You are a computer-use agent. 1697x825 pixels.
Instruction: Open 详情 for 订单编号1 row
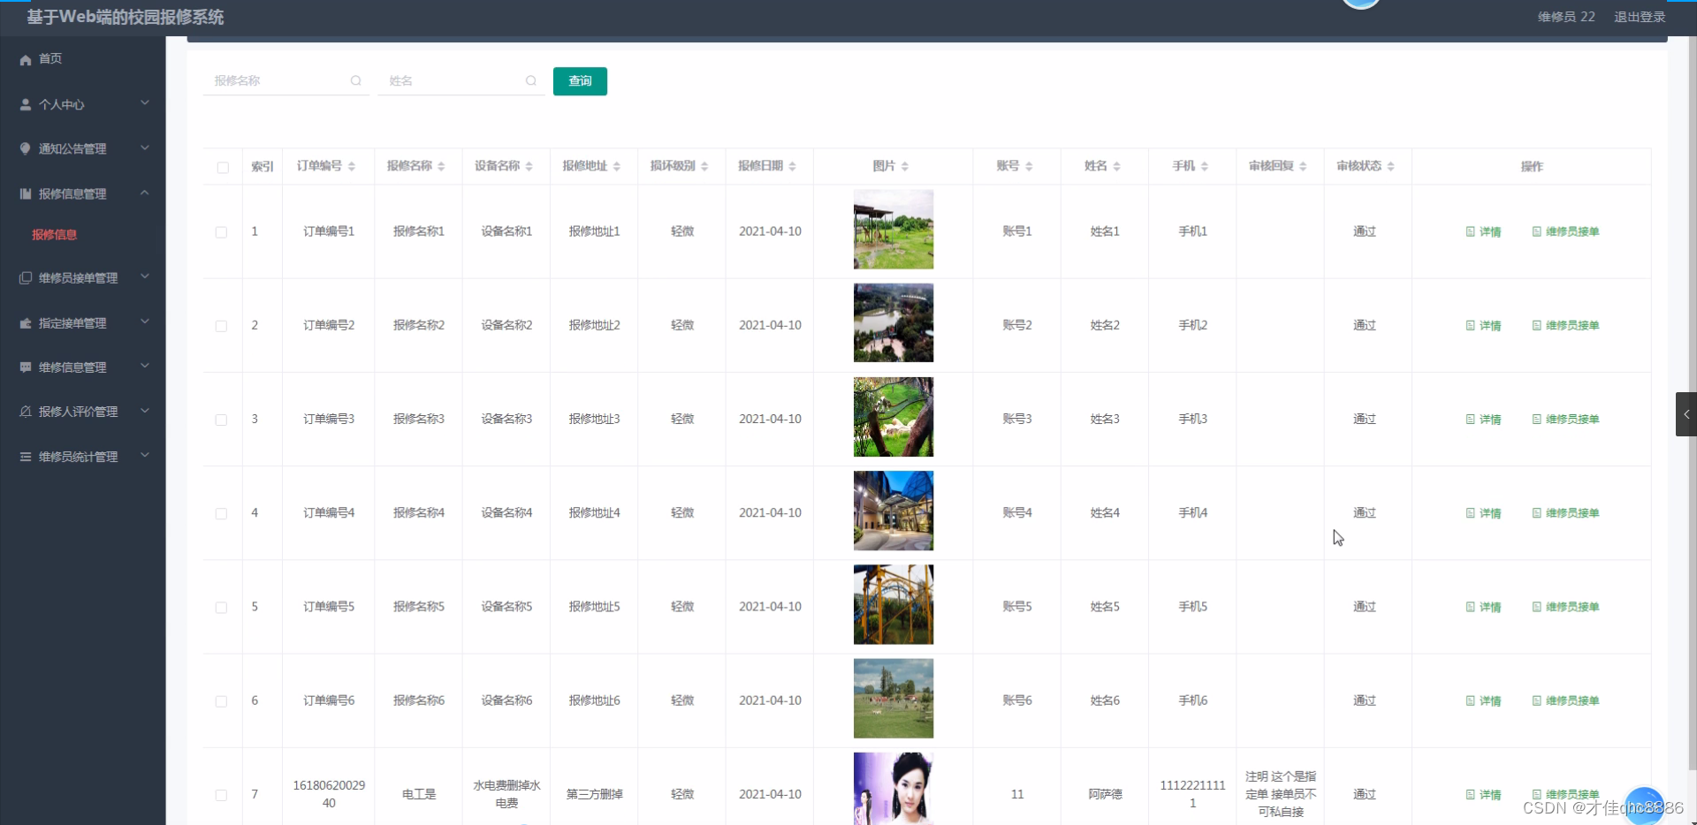pos(1483,231)
